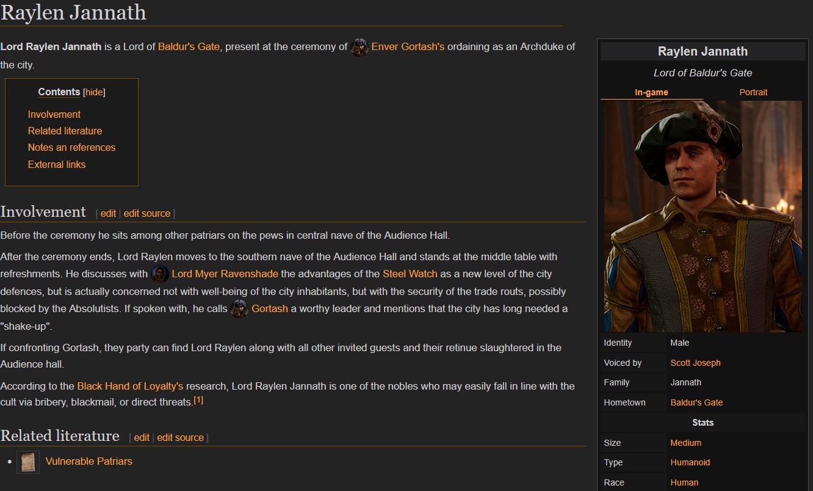Open the Baldur's Gate link in intro
Image resolution: width=813 pixels, height=491 pixels.
189,46
